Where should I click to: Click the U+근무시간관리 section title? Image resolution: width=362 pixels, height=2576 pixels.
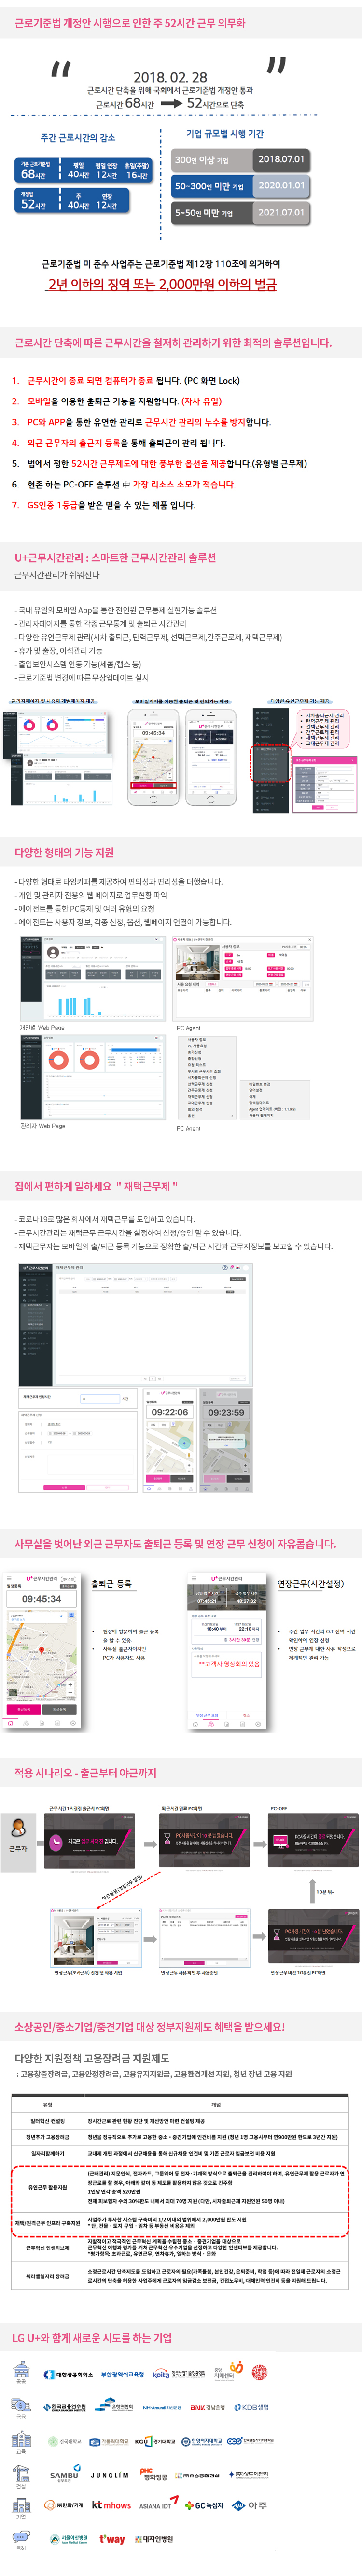click(115, 557)
